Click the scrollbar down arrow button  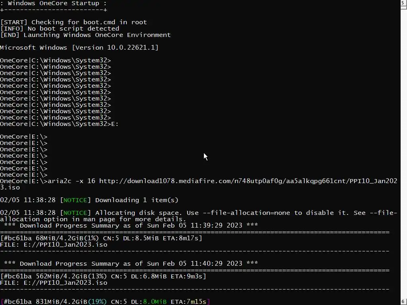(403, 302)
